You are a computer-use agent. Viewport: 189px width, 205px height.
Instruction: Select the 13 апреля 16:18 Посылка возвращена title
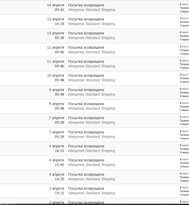(86, 19)
